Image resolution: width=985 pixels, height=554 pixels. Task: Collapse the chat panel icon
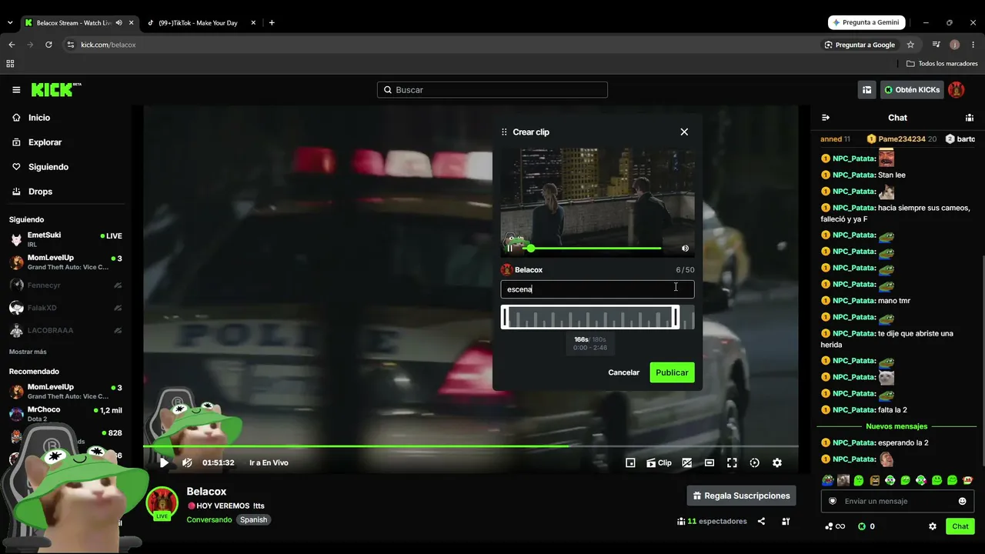point(826,118)
